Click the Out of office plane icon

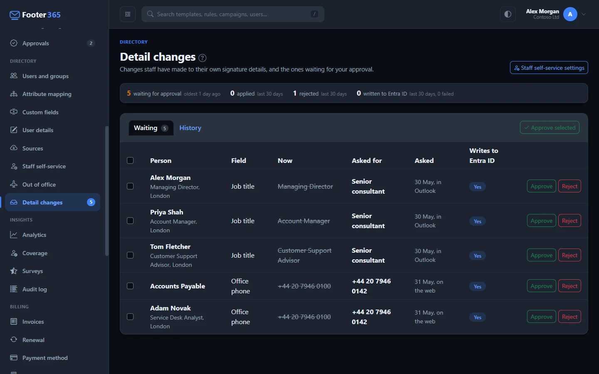click(14, 184)
